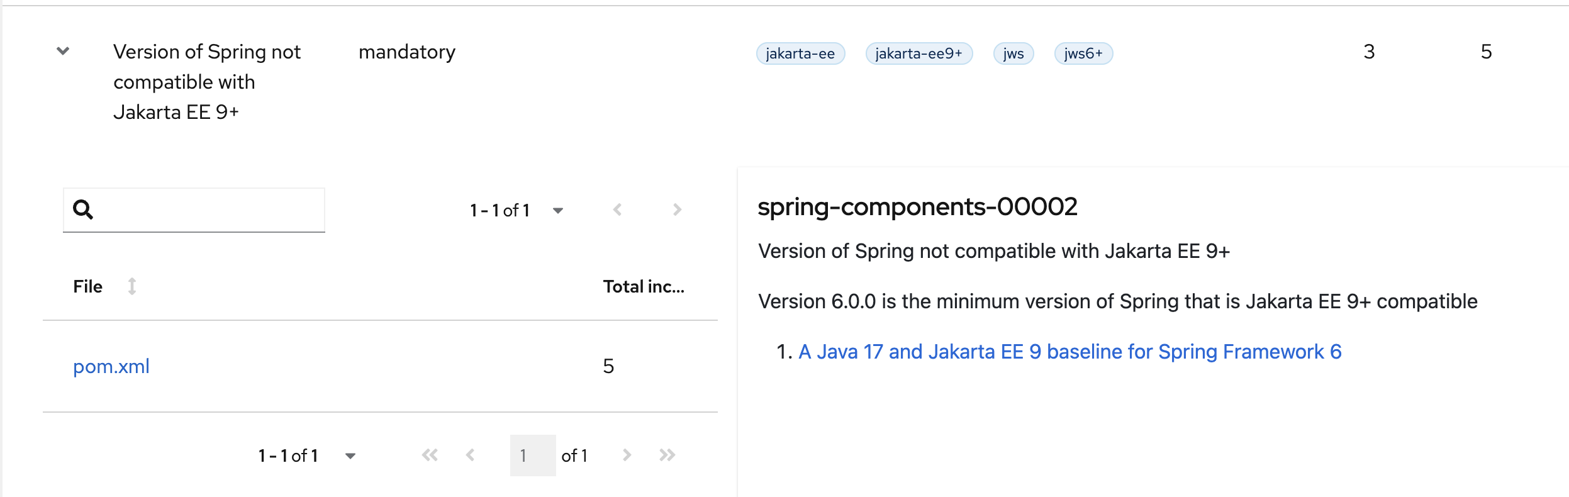The height and width of the screenshot is (497, 1569).
Task: Go to the first page
Action: coord(430,455)
